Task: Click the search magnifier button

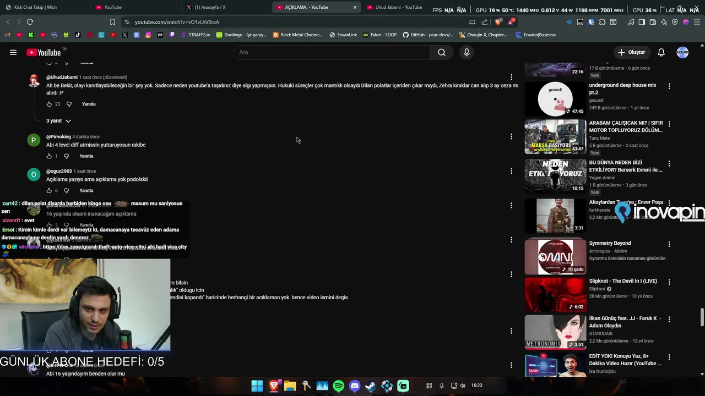Action: (x=442, y=52)
